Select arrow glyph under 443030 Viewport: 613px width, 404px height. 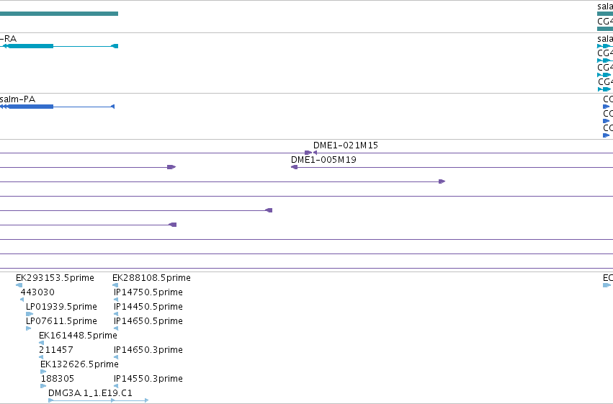click(x=22, y=300)
